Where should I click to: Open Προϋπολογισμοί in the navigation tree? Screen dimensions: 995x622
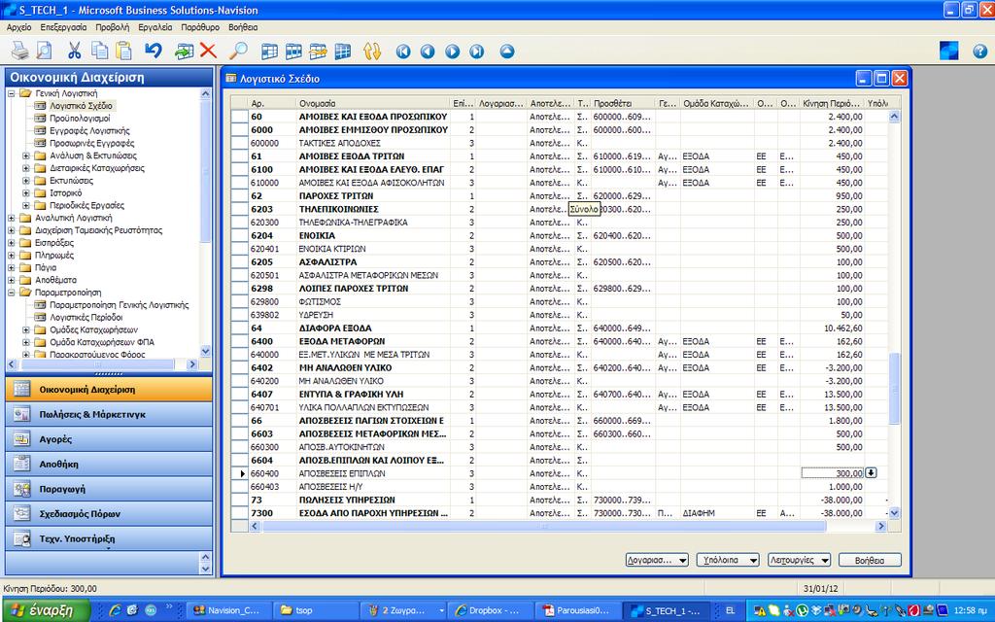80,118
